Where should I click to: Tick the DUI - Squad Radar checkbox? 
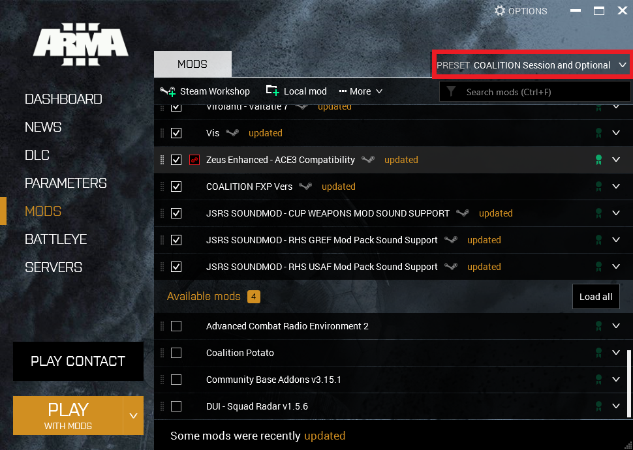point(176,406)
